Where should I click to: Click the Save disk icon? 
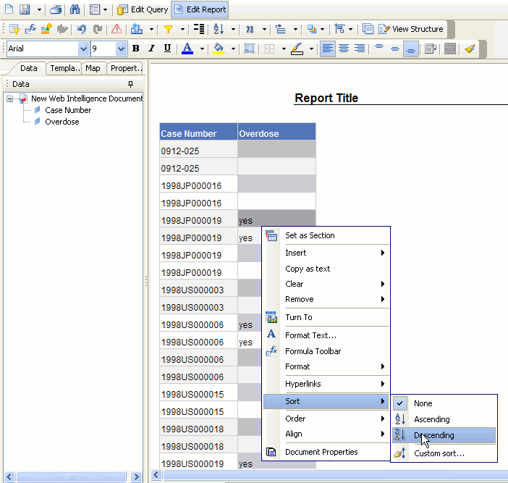tap(25, 10)
